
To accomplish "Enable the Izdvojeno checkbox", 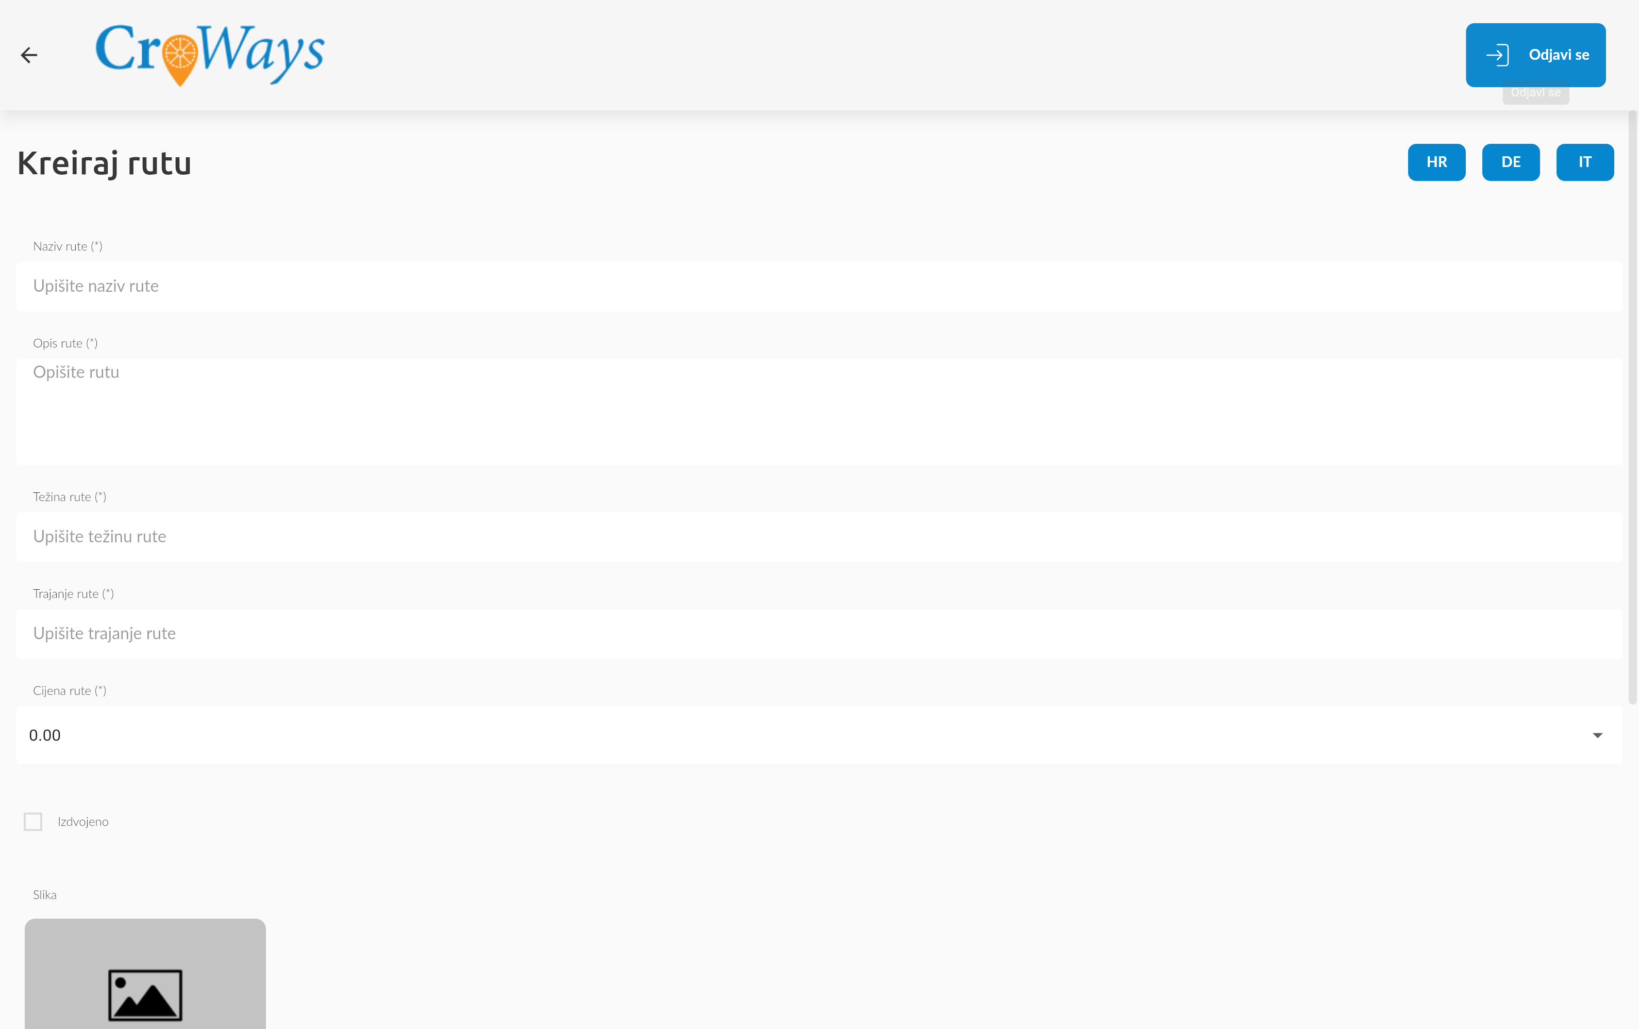I will tap(32, 821).
